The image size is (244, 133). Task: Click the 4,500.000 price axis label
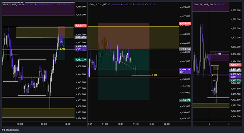[236, 38]
